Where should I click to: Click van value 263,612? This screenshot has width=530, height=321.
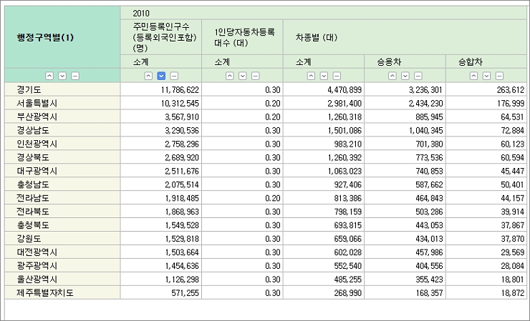click(511, 90)
